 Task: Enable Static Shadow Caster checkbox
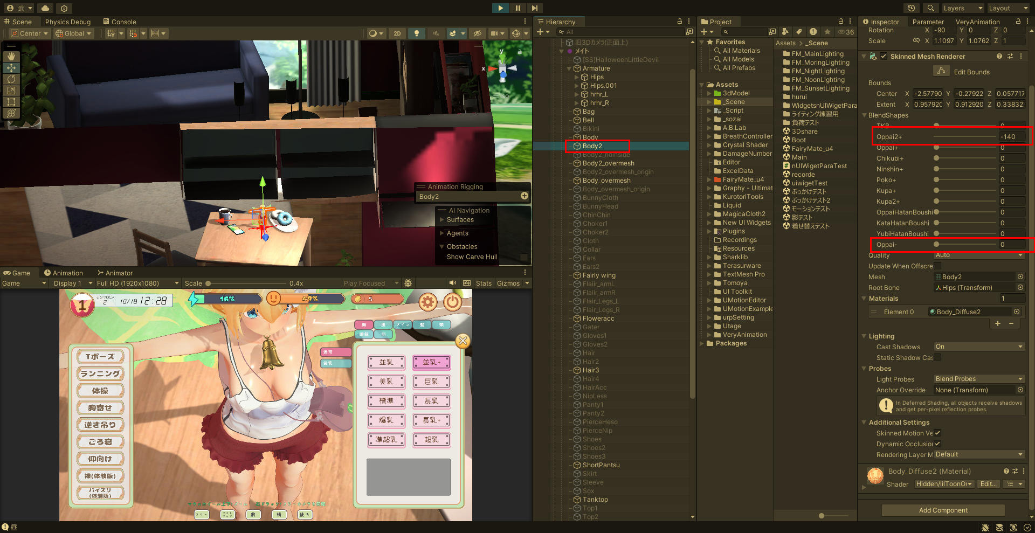pos(937,357)
